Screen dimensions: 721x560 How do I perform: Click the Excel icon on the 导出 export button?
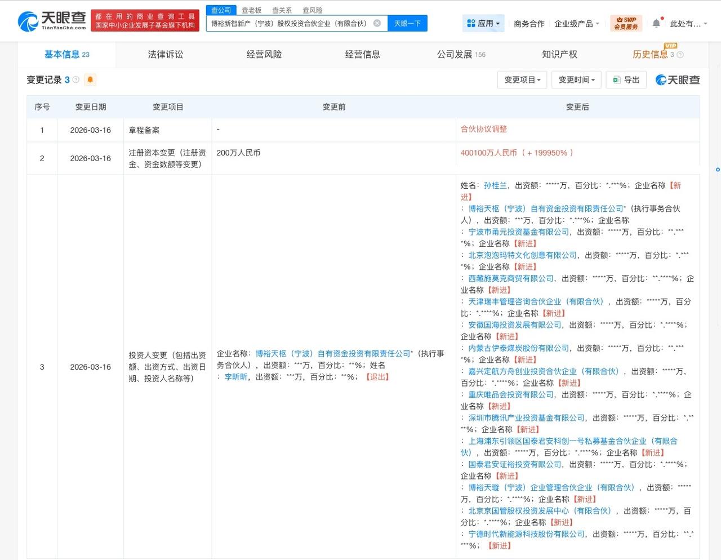[x=616, y=79]
